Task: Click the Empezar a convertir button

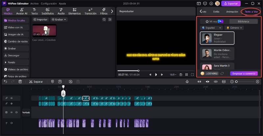Action: pos(244,73)
